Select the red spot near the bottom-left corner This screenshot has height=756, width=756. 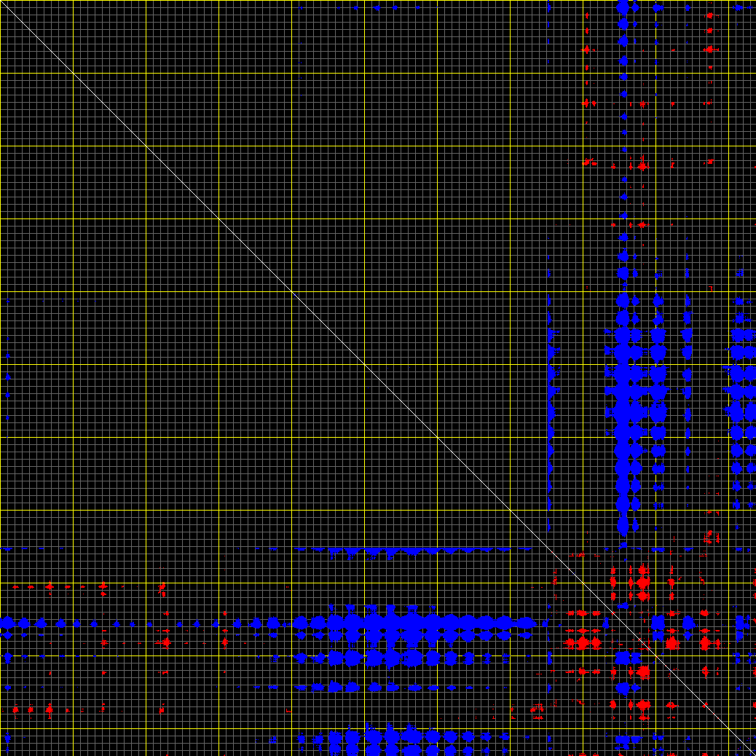point(49,709)
